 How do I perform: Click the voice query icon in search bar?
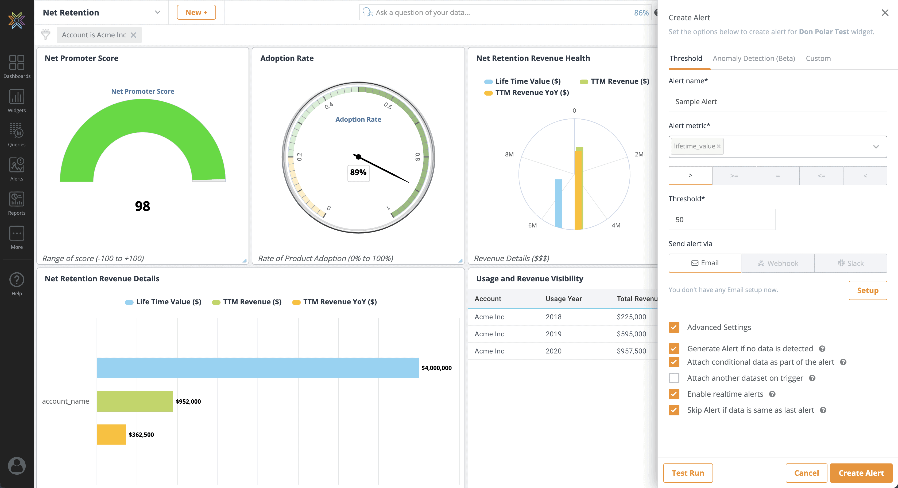[x=367, y=13]
